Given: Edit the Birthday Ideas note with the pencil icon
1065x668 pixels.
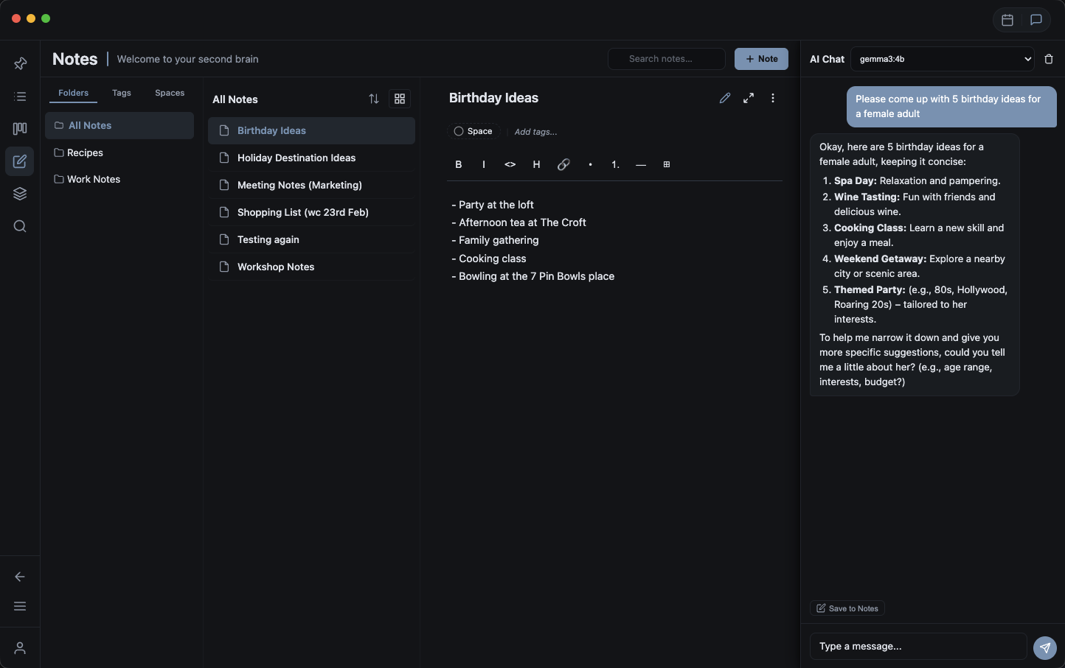Looking at the screenshot, I should click(x=724, y=97).
